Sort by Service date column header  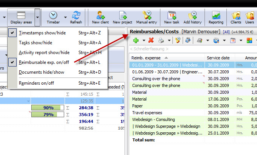point(218,58)
